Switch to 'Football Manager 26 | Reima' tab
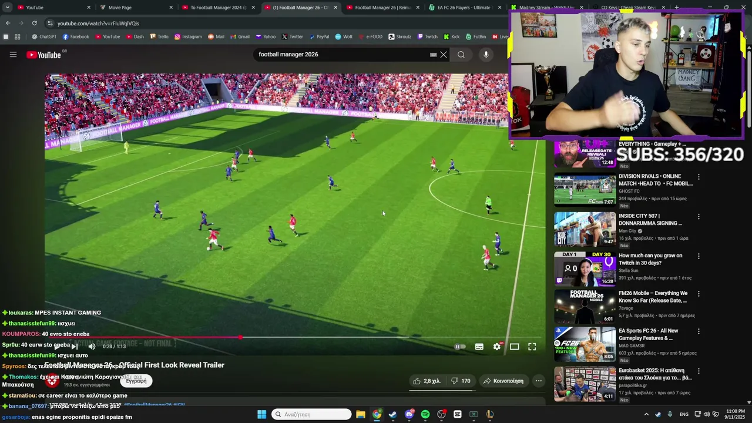The height and width of the screenshot is (423, 752). pos(382,8)
